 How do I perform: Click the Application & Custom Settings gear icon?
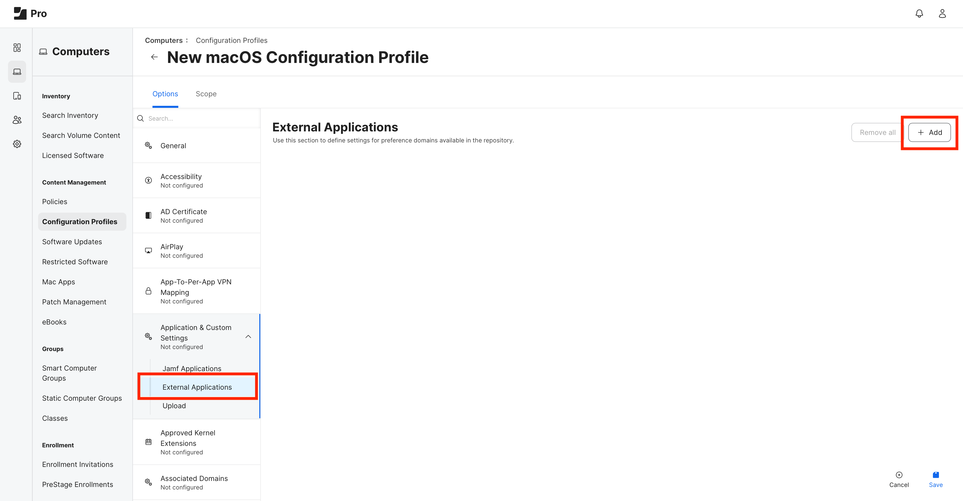pyautogui.click(x=148, y=336)
